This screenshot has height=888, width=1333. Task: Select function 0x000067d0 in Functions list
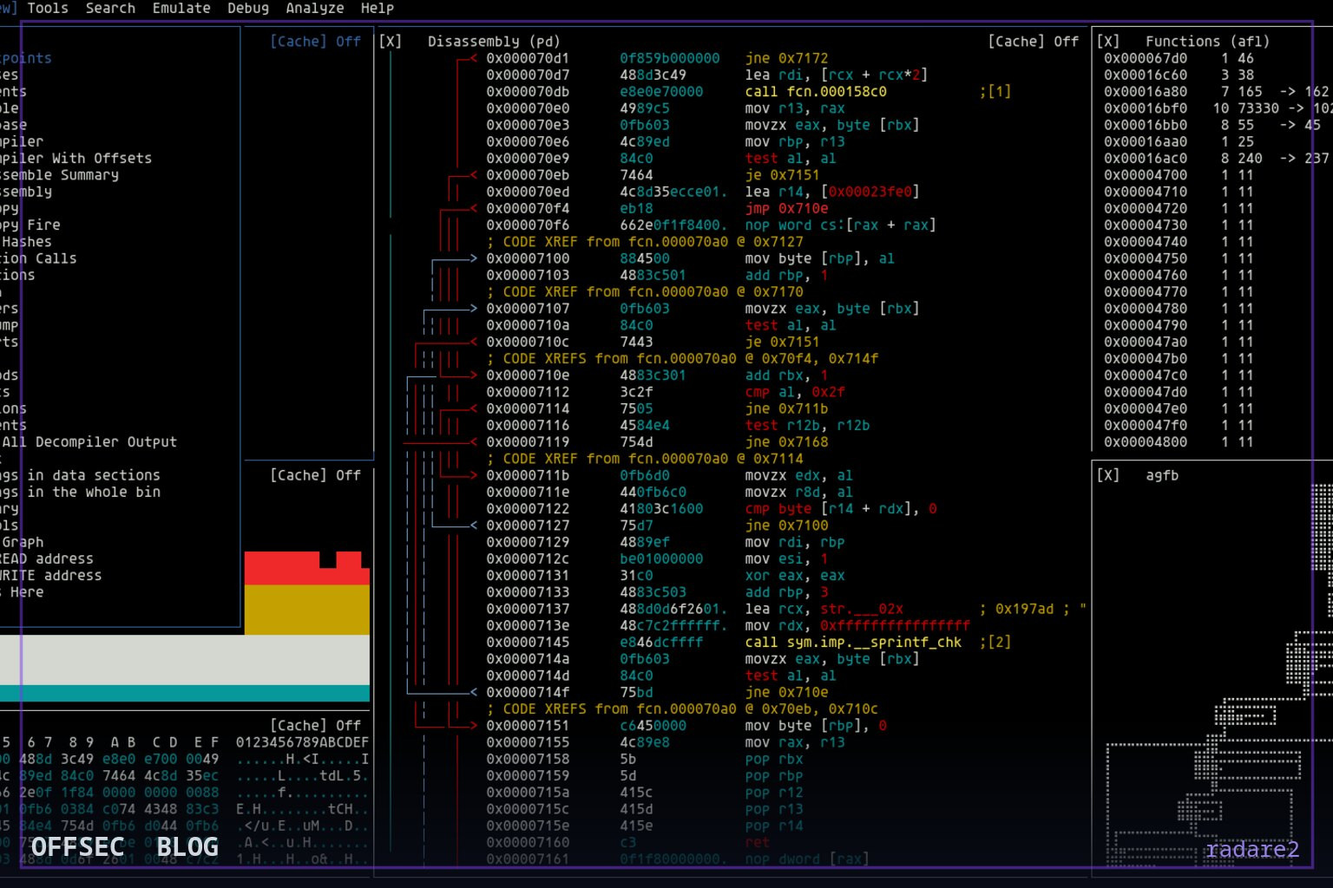1146,58
